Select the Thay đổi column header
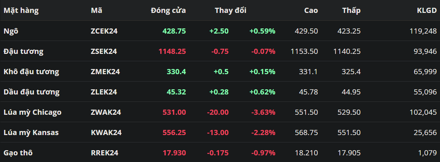 pyautogui.click(x=231, y=11)
